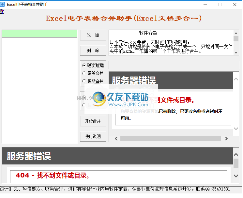Click the up arrow of the right error panel

pyautogui.click(x=236, y=79)
